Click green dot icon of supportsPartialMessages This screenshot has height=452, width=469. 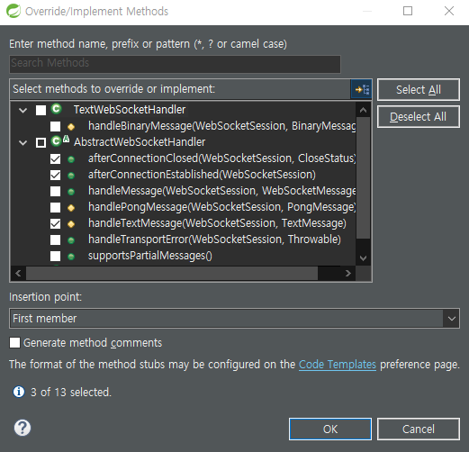coord(71,257)
